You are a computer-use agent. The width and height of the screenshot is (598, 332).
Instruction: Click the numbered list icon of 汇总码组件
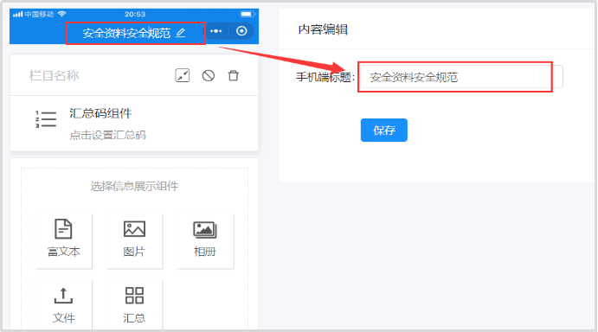tap(46, 119)
